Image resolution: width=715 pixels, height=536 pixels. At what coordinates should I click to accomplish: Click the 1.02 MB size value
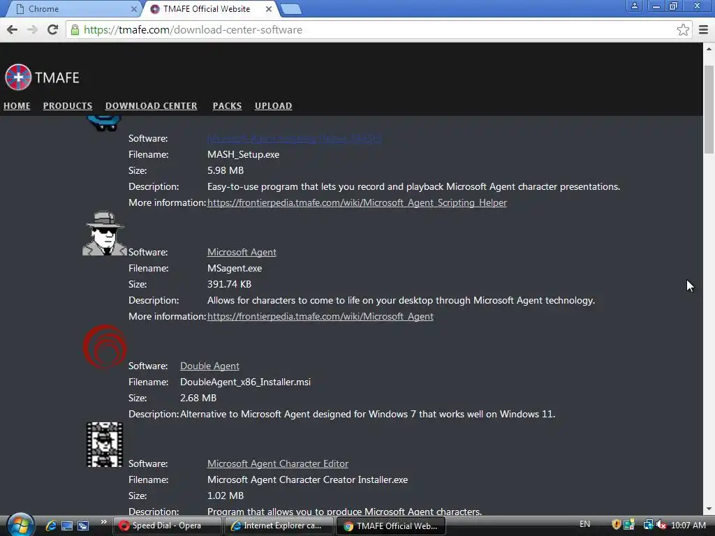pyautogui.click(x=226, y=496)
